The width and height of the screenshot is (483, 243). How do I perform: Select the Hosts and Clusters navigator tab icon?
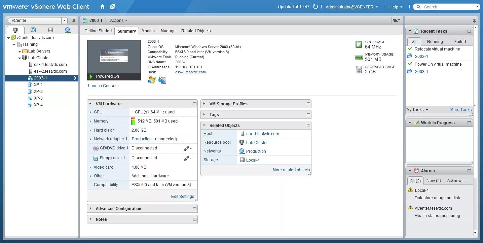(15, 30)
